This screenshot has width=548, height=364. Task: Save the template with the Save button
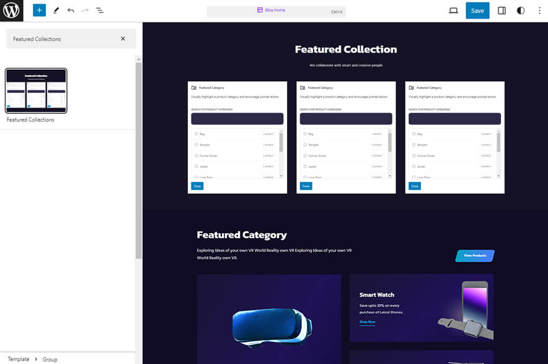click(477, 10)
